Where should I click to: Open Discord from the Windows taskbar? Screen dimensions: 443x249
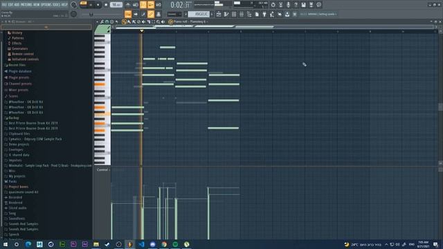coord(152,244)
